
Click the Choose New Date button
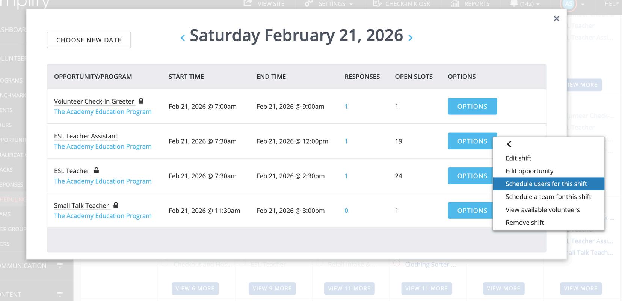click(x=89, y=40)
